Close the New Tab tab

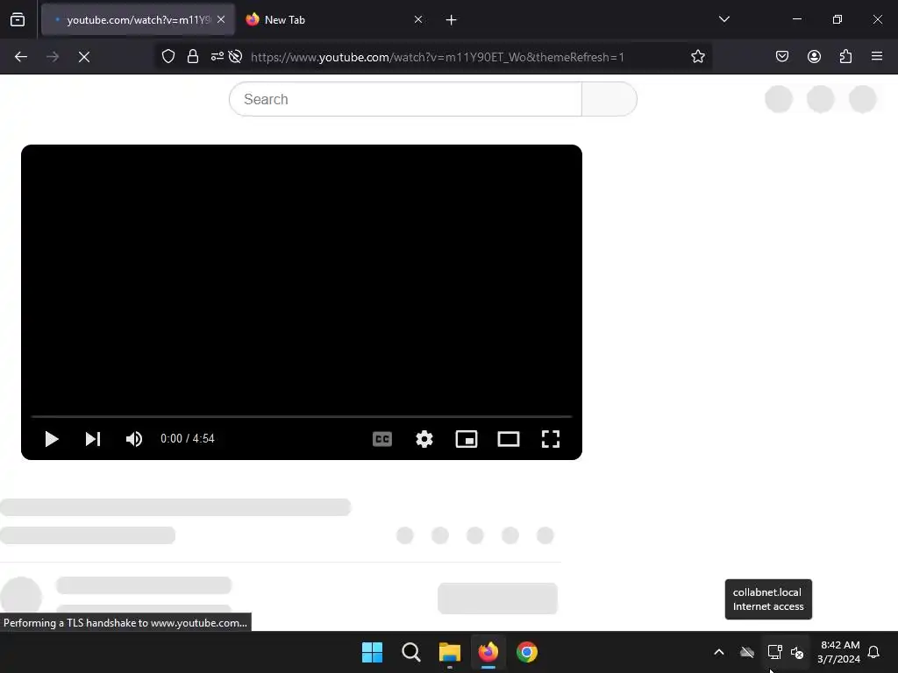[418, 19]
